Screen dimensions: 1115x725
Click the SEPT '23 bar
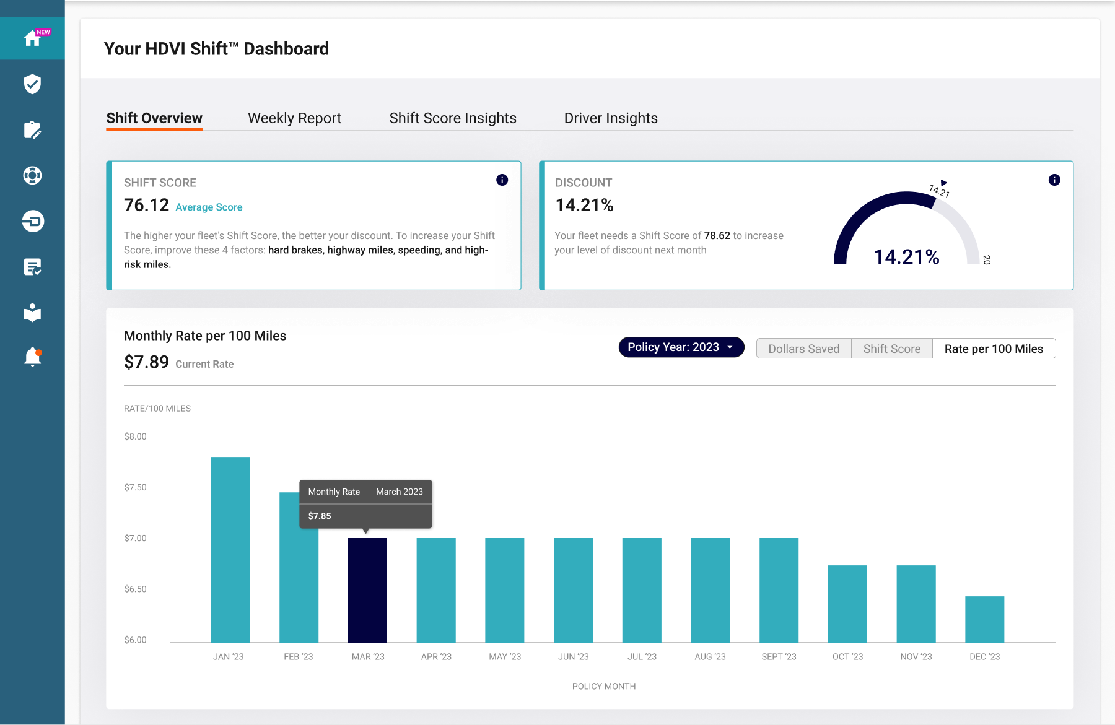(x=779, y=590)
